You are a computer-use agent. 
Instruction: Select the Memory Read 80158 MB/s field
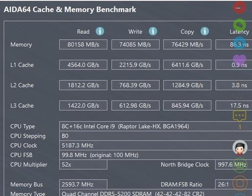tap(83, 45)
